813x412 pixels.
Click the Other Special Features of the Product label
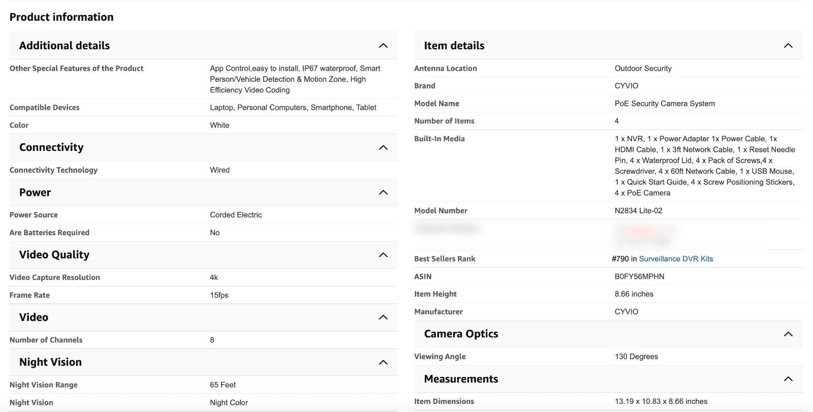tap(77, 69)
